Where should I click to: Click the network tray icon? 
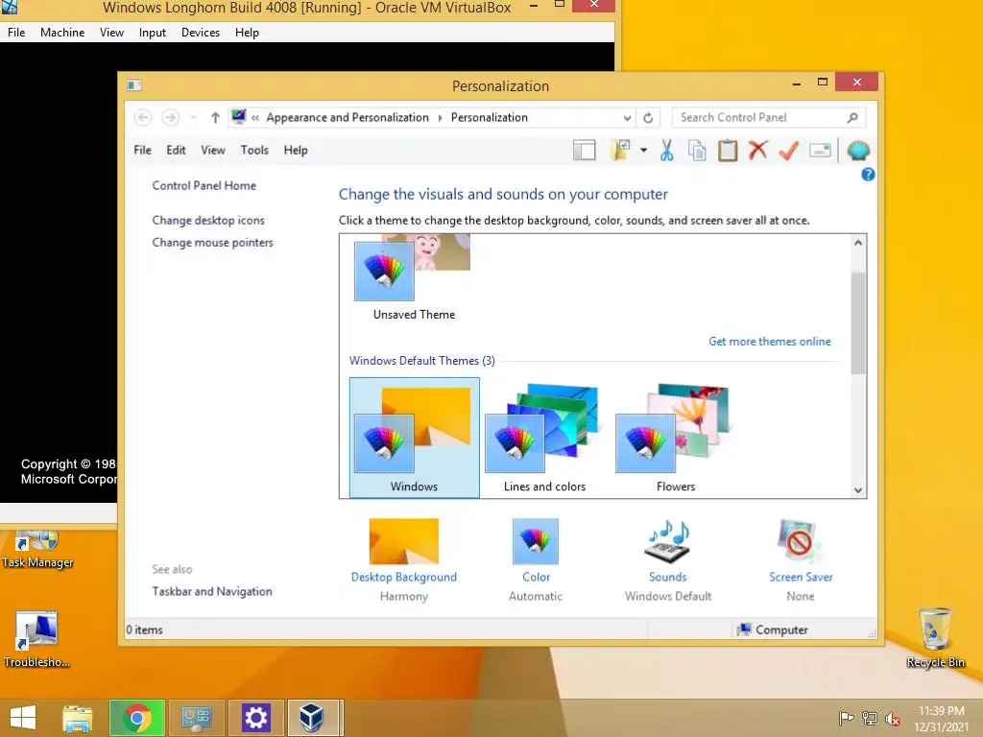click(870, 718)
